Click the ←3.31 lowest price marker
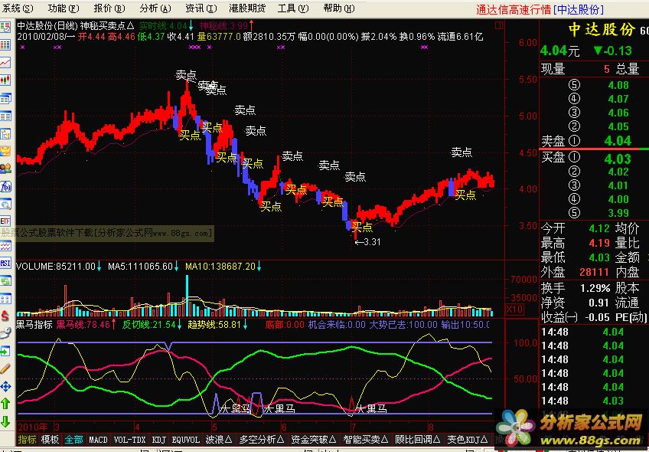The height and width of the screenshot is (452, 649). [367, 242]
